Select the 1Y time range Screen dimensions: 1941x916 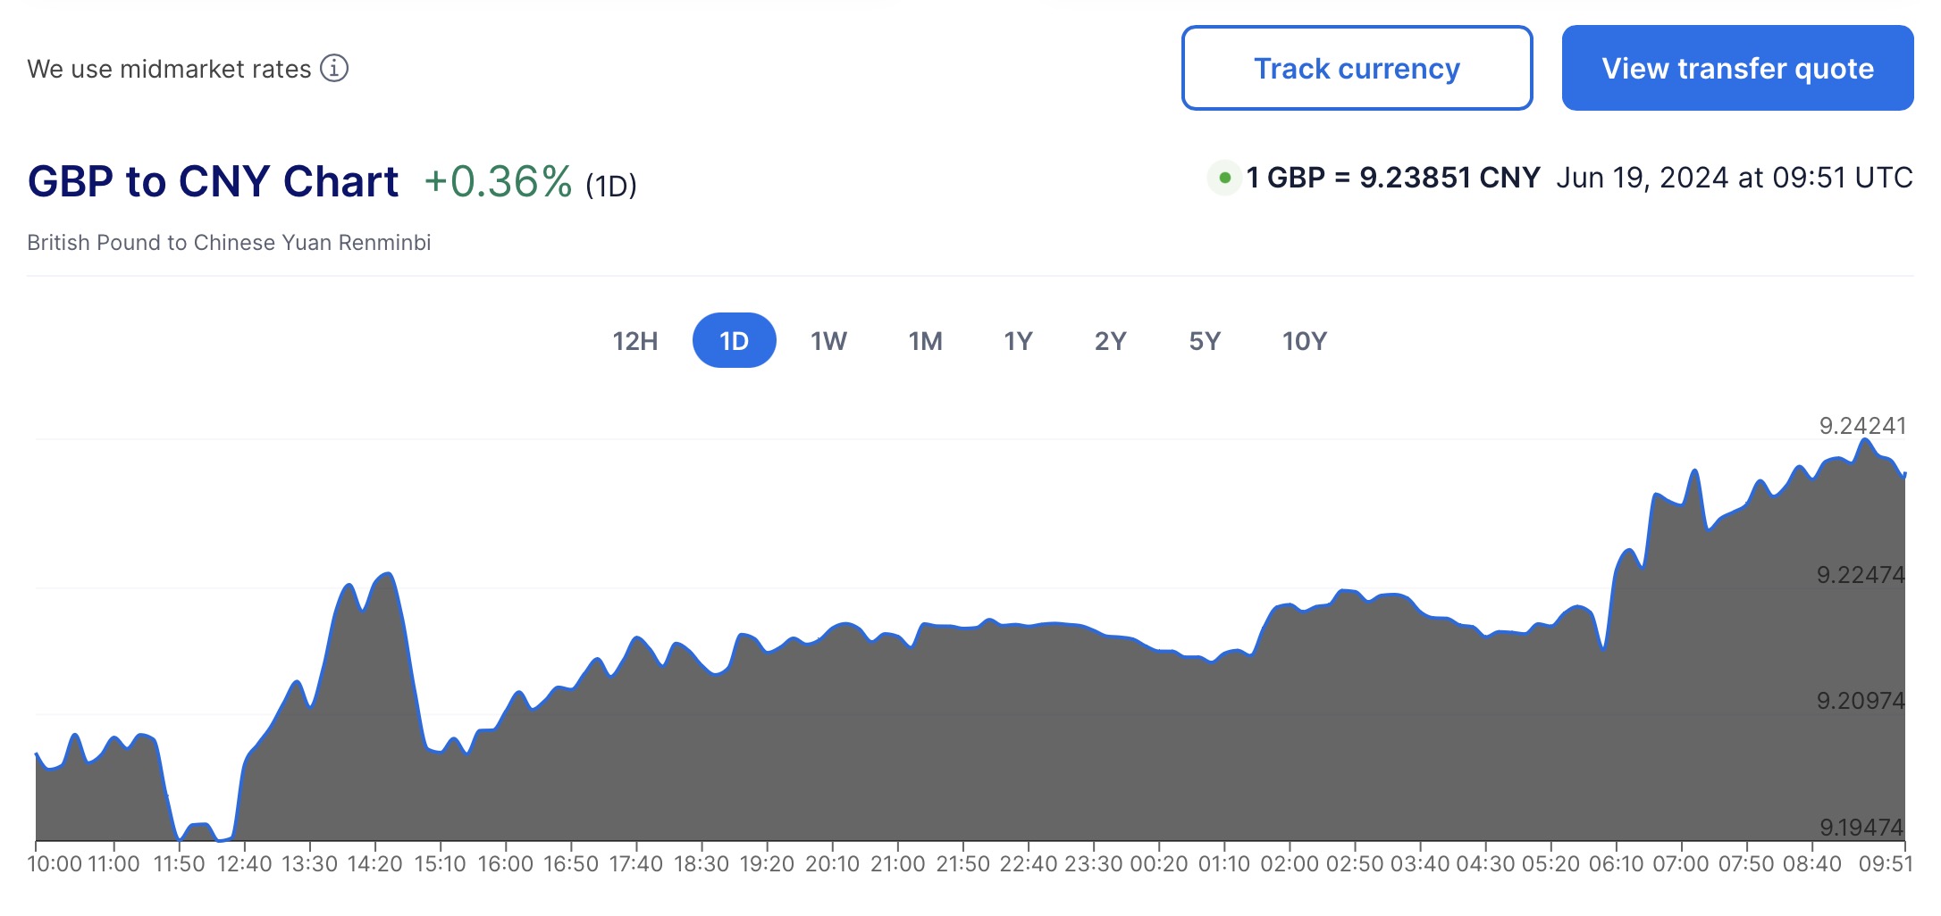pos(1018,341)
